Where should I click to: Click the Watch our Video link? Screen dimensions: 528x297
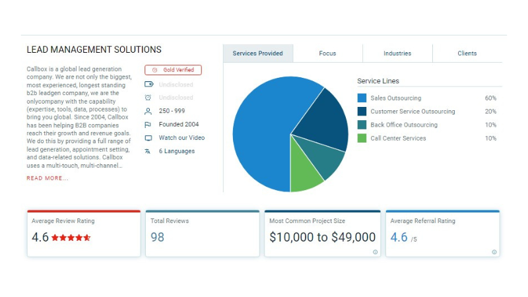[182, 138]
